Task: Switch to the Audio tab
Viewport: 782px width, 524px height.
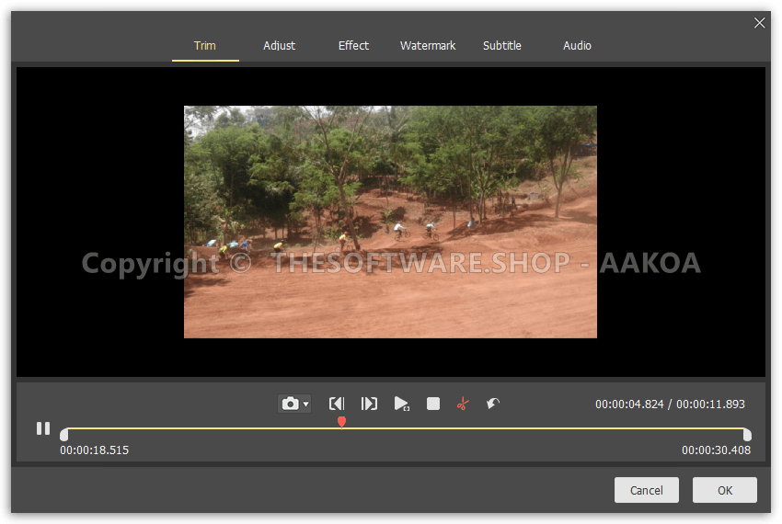Action: (x=577, y=46)
